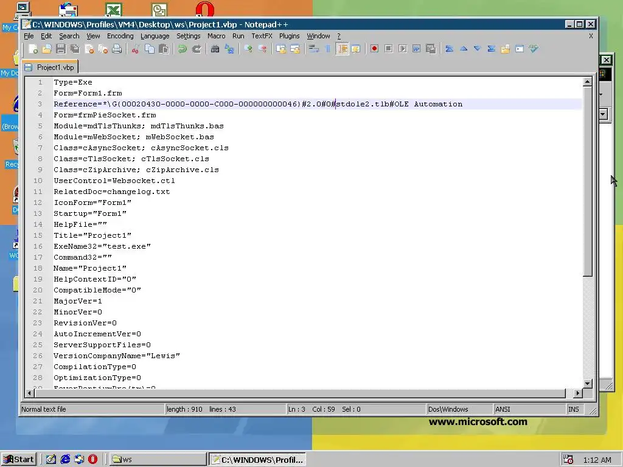Screen dimensions: 623x467
Task: Click the horizontal scrollbar right arrow
Action: [578, 393]
